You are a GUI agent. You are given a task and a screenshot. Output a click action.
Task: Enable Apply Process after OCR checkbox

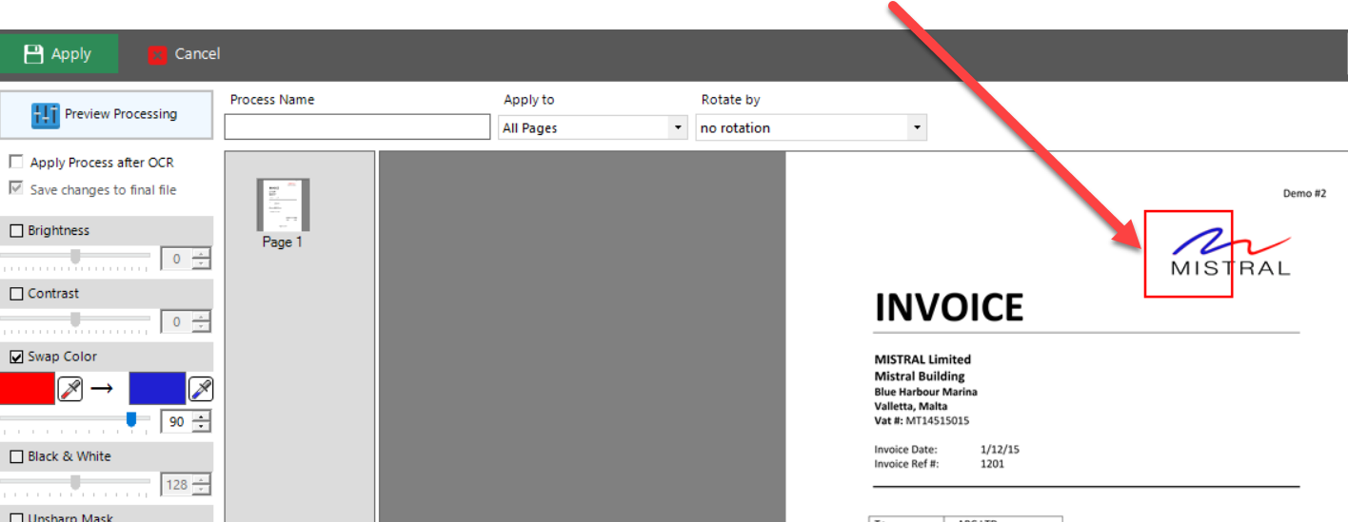click(16, 163)
